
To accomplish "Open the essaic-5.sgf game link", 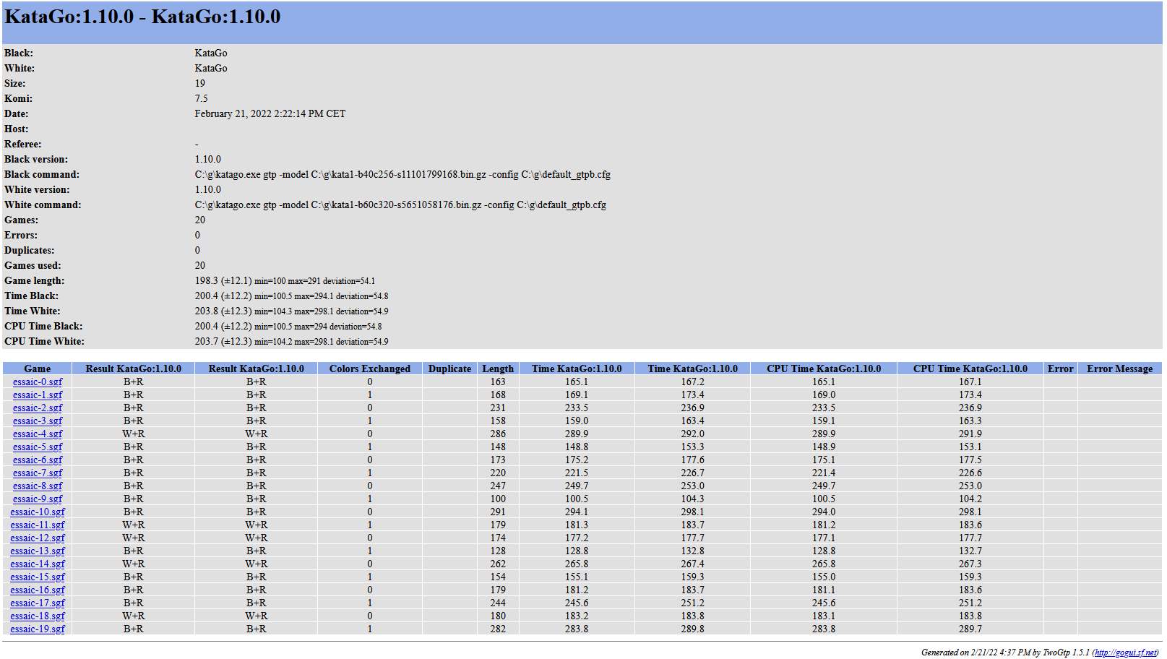I will click(38, 447).
